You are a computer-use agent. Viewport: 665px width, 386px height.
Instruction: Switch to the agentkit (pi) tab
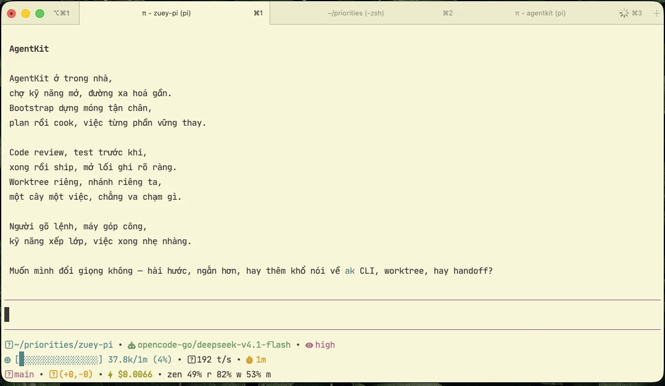click(540, 13)
